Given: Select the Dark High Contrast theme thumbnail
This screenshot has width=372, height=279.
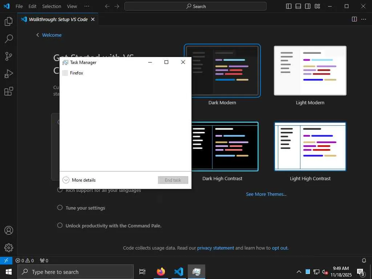Looking at the screenshot, I should 225,147.
